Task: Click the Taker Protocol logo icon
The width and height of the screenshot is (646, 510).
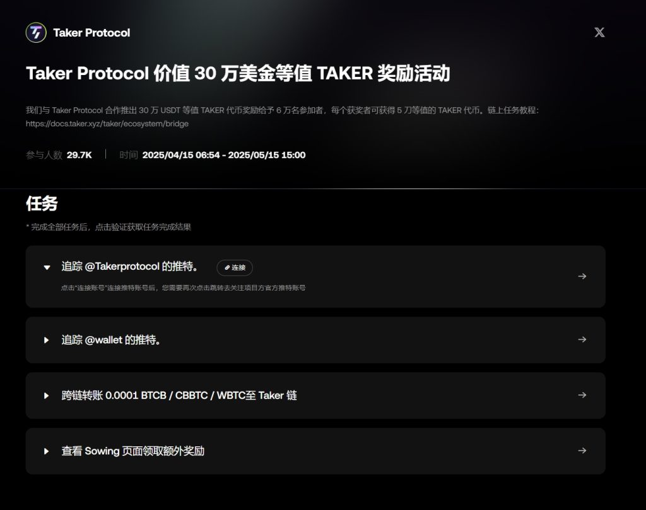Action: [x=36, y=33]
